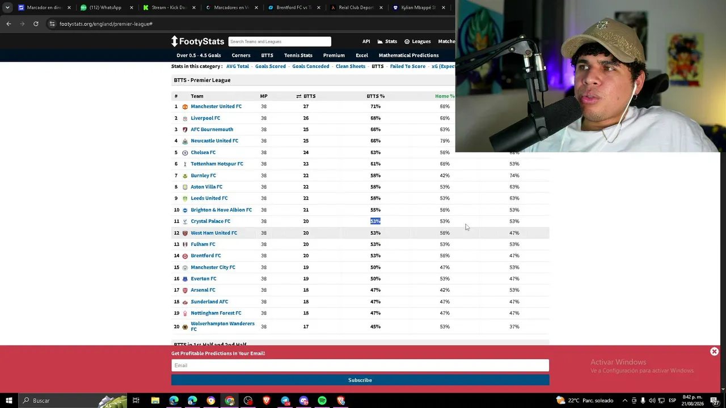Viewport: 726px width, 408px height.
Task: Open the Clean Sheets category link
Action: (351, 66)
